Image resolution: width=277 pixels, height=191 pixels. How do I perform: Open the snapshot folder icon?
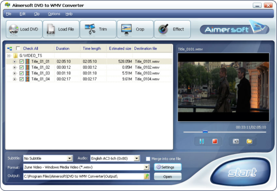pyautogui.click(x=249, y=141)
